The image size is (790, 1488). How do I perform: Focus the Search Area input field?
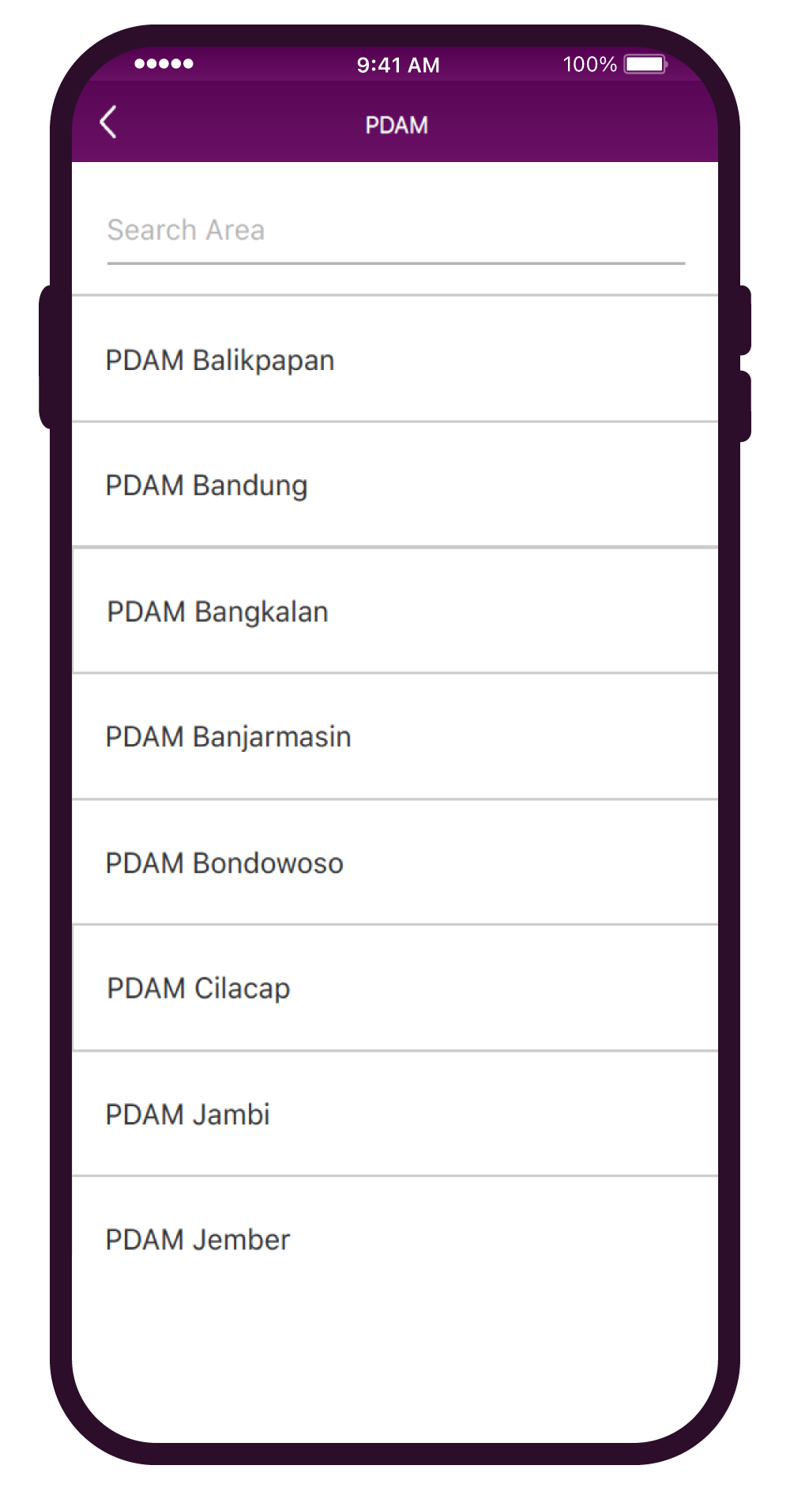pos(395,230)
